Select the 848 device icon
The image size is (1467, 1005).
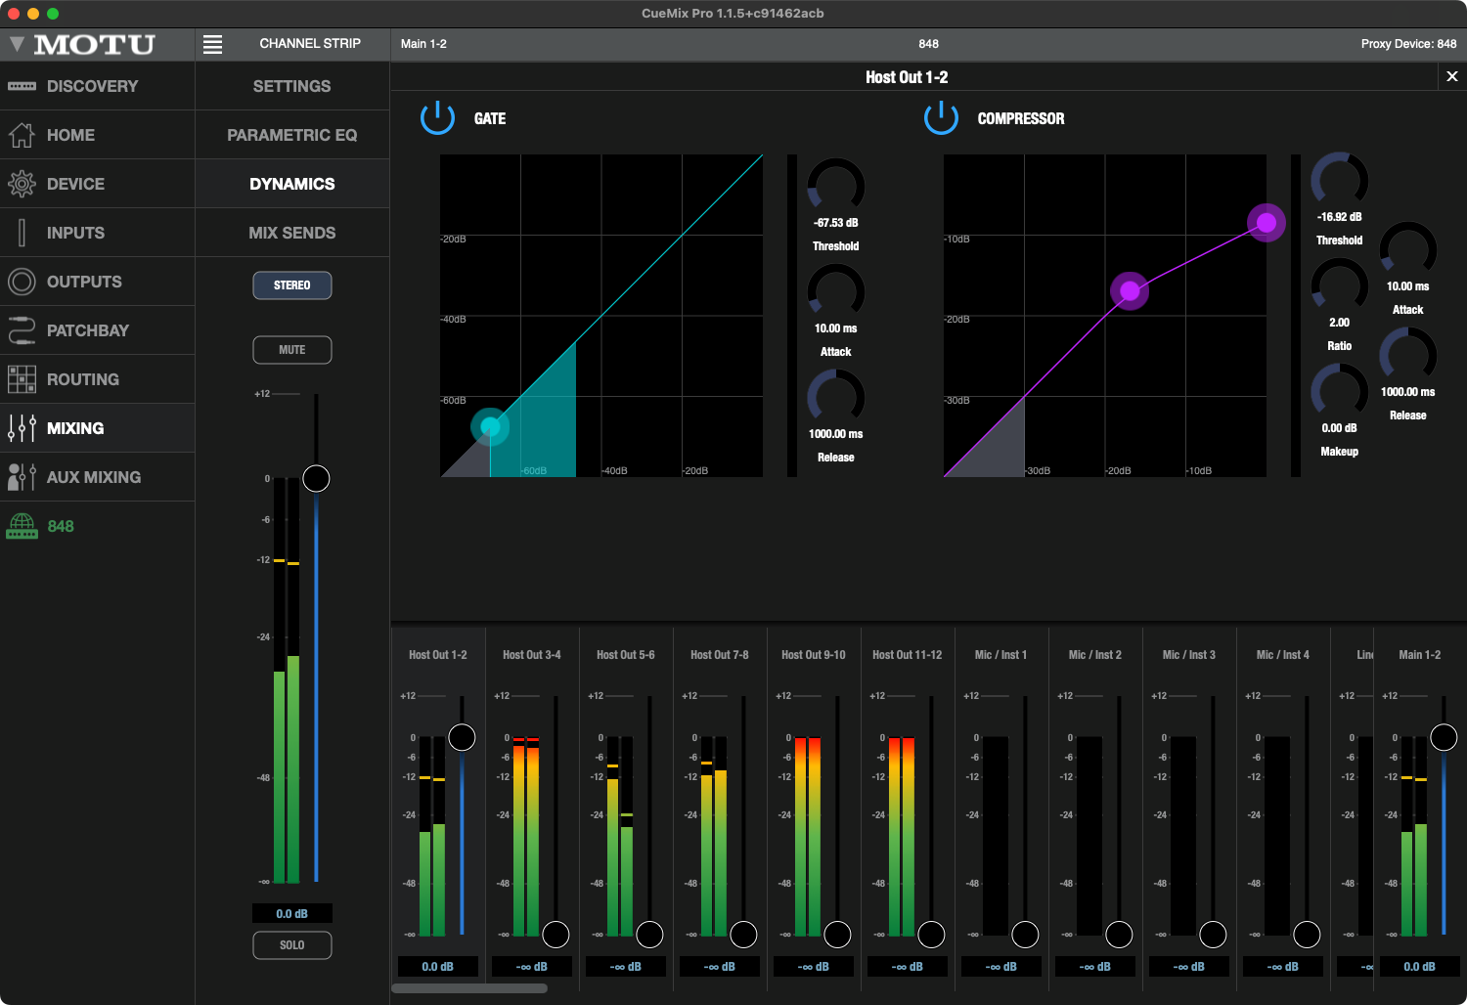22,526
